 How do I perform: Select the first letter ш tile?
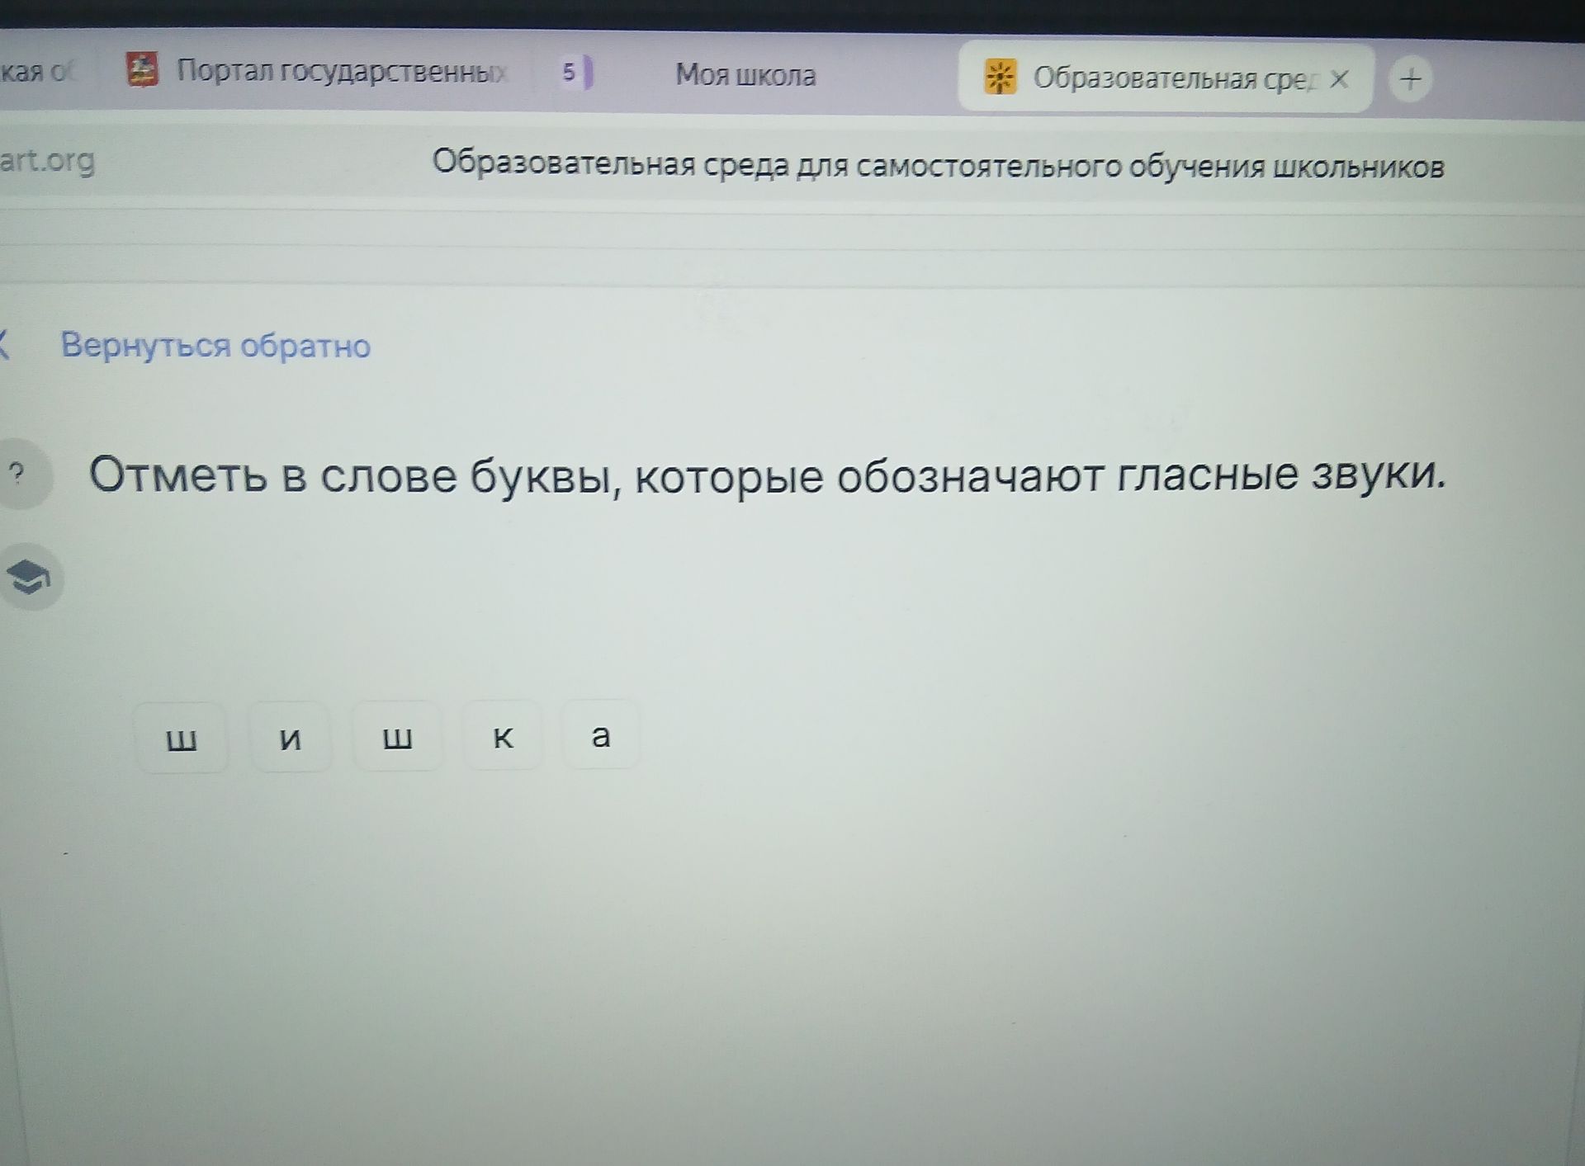182,738
